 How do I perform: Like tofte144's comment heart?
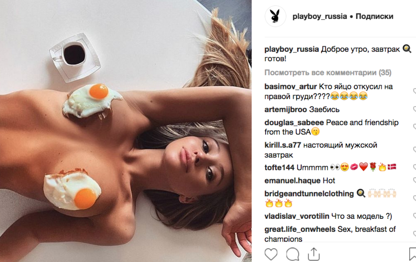click(x=415, y=167)
